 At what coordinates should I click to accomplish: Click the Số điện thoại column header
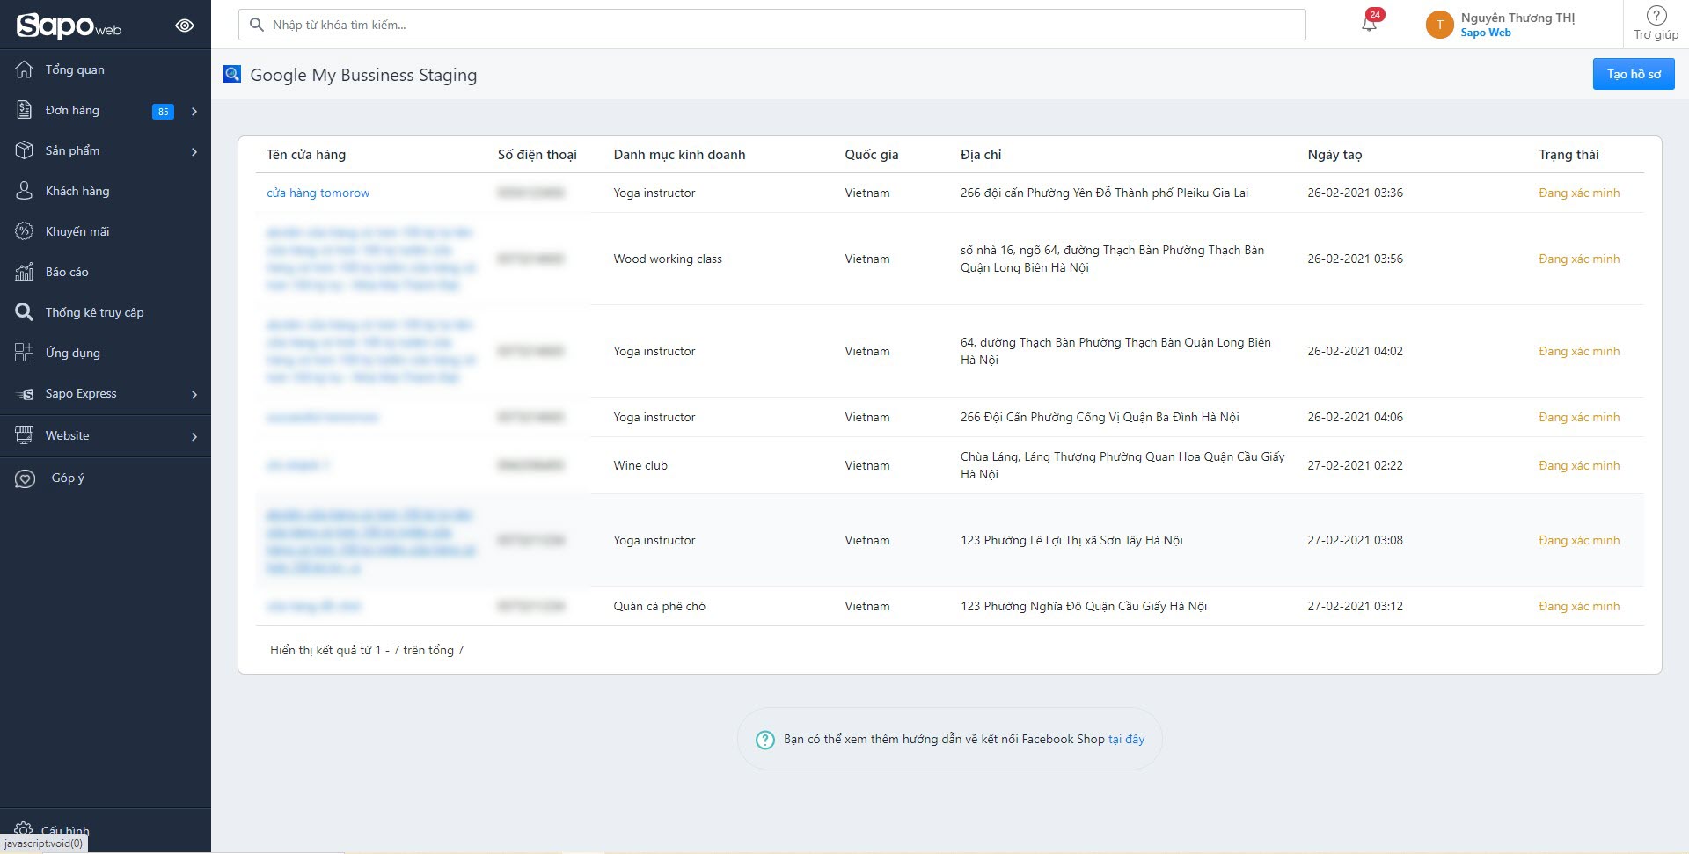tap(537, 155)
